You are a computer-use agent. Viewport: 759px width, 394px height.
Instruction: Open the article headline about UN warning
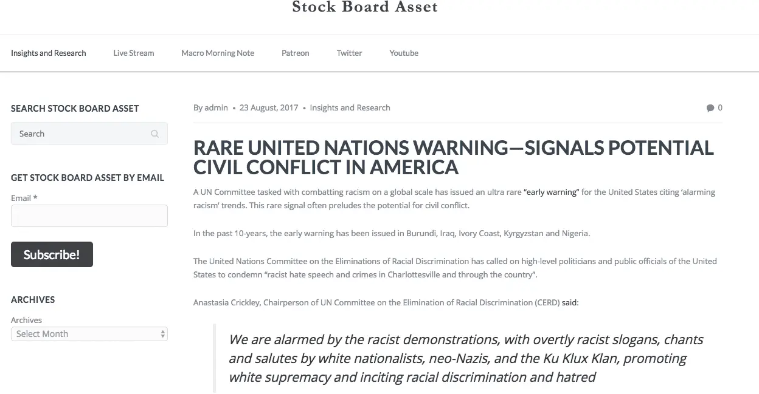tap(453, 157)
